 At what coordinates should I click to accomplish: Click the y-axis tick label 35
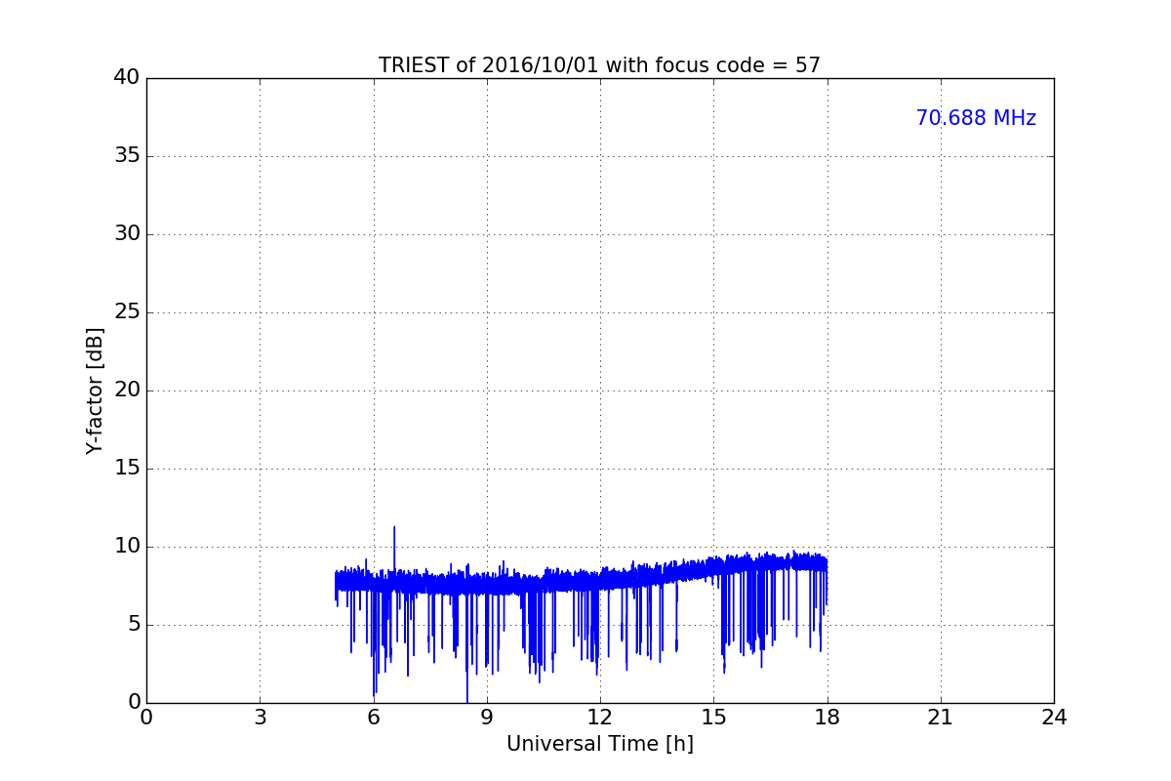(127, 156)
